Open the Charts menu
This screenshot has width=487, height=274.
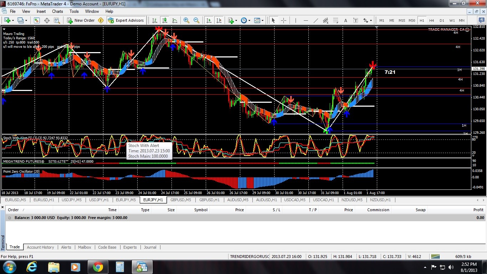tap(57, 11)
